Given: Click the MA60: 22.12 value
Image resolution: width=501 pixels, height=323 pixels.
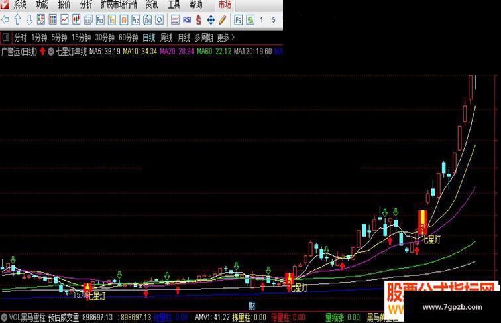Looking at the screenshot, I should pyautogui.click(x=214, y=52).
